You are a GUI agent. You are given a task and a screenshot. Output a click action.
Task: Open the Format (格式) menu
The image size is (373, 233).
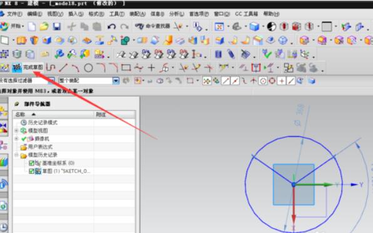click(x=96, y=14)
